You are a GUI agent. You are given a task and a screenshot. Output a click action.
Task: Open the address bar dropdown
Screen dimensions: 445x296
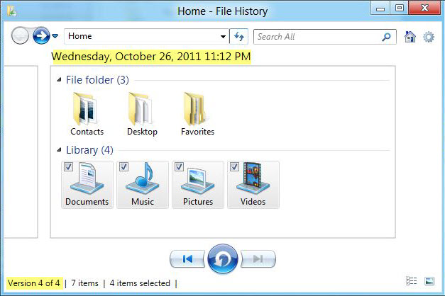pos(222,37)
